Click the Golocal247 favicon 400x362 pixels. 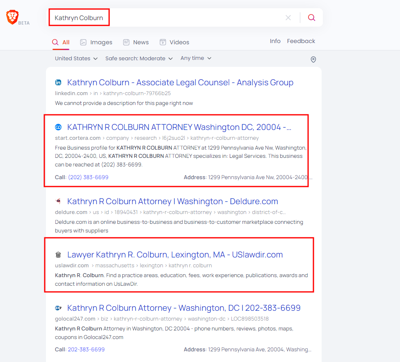[58, 308]
